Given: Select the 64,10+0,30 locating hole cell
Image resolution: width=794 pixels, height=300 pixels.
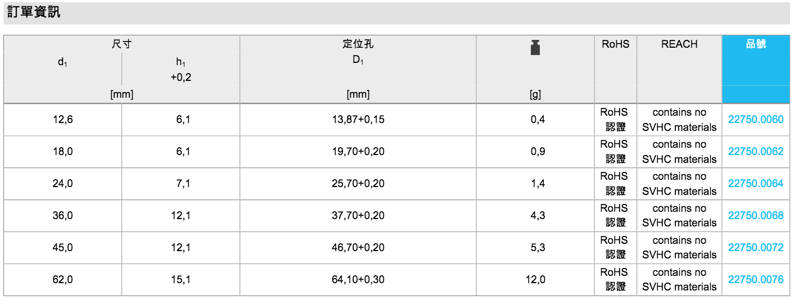Looking at the screenshot, I should (x=358, y=279).
